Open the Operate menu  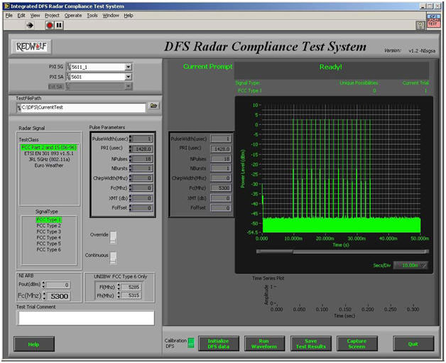[73, 15]
